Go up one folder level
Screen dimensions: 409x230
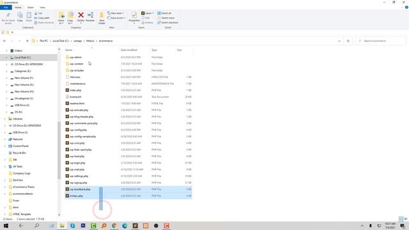click(27, 41)
